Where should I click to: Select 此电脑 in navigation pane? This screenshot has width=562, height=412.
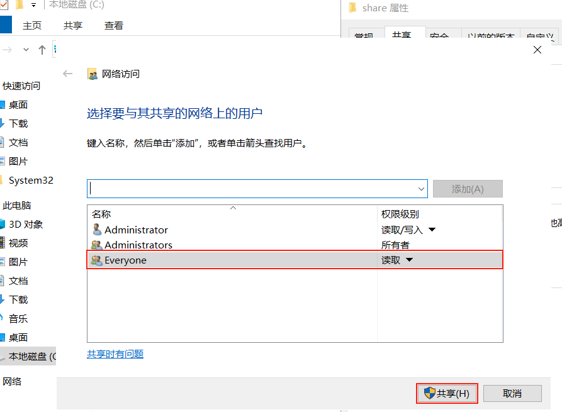pos(16,205)
